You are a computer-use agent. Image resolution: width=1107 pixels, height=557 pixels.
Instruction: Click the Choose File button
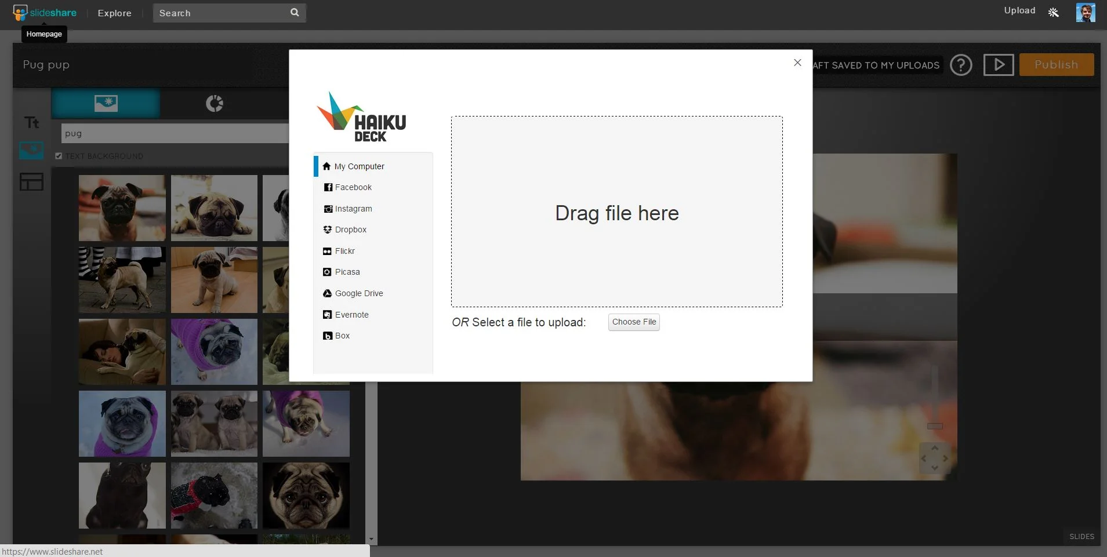coord(634,322)
